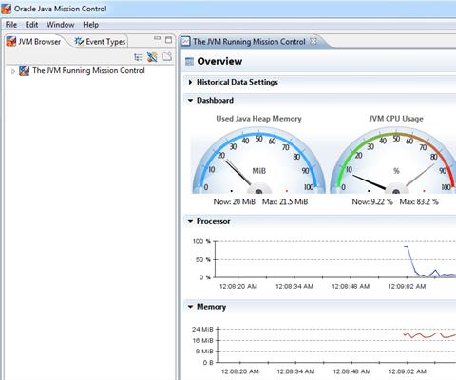Collapse the Processor section

click(190, 221)
